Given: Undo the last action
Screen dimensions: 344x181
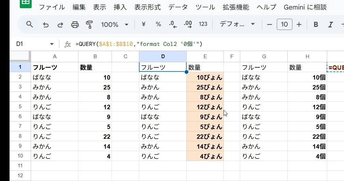Looking at the screenshot, I should tap(46, 25).
